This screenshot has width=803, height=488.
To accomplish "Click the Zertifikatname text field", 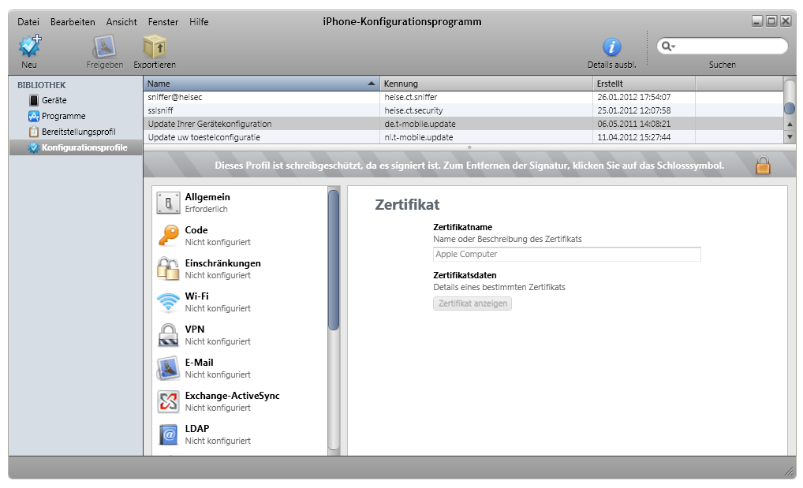I will pyautogui.click(x=566, y=254).
